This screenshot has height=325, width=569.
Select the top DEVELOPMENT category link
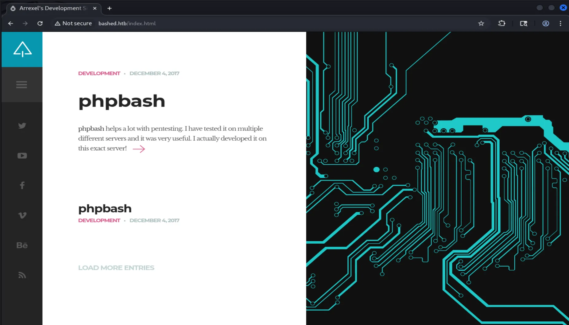(99, 73)
